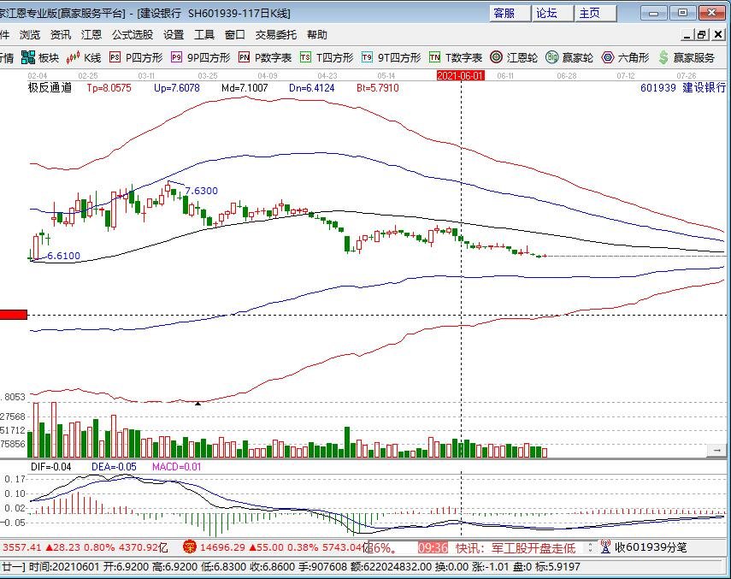The height and width of the screenshot is (579, 731).
Task: Open the 交易委托 menu
Action: click(275, 34)
